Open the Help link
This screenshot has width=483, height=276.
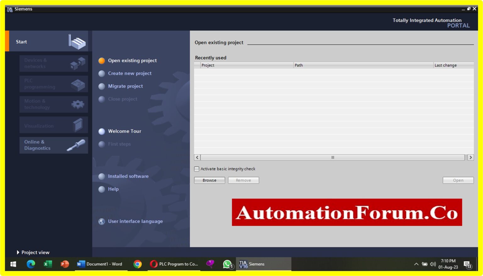point(113,189)
